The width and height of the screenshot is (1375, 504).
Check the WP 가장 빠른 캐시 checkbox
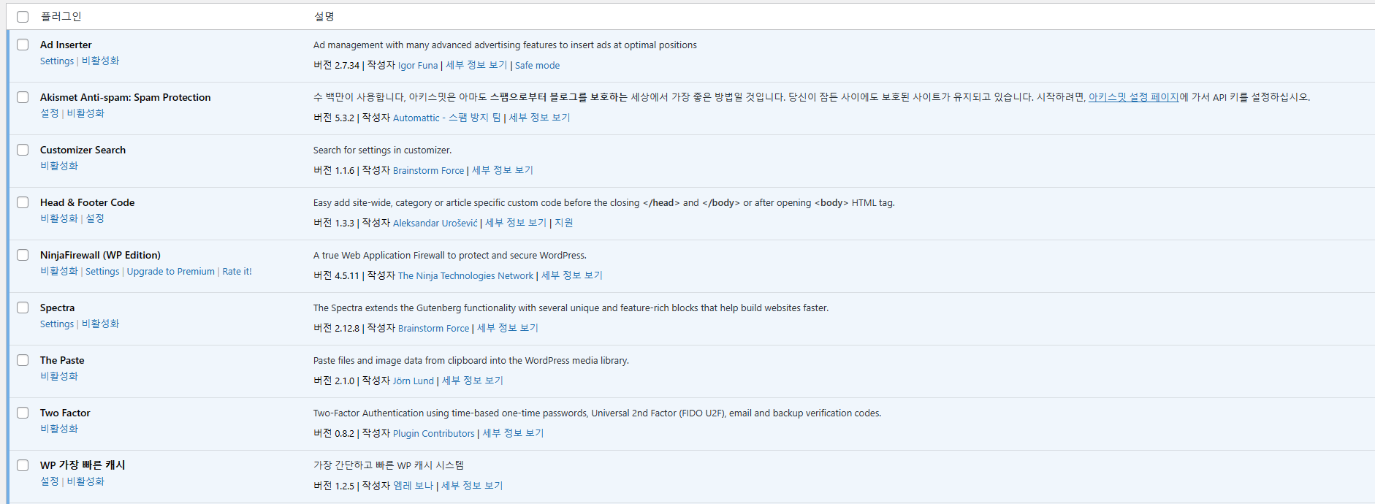click(x=23, y=465)
